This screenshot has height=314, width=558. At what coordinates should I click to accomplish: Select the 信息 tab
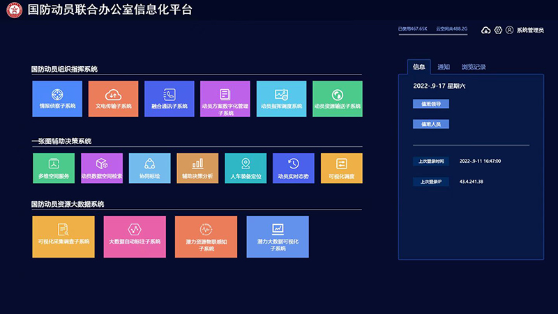pos(418,67)
